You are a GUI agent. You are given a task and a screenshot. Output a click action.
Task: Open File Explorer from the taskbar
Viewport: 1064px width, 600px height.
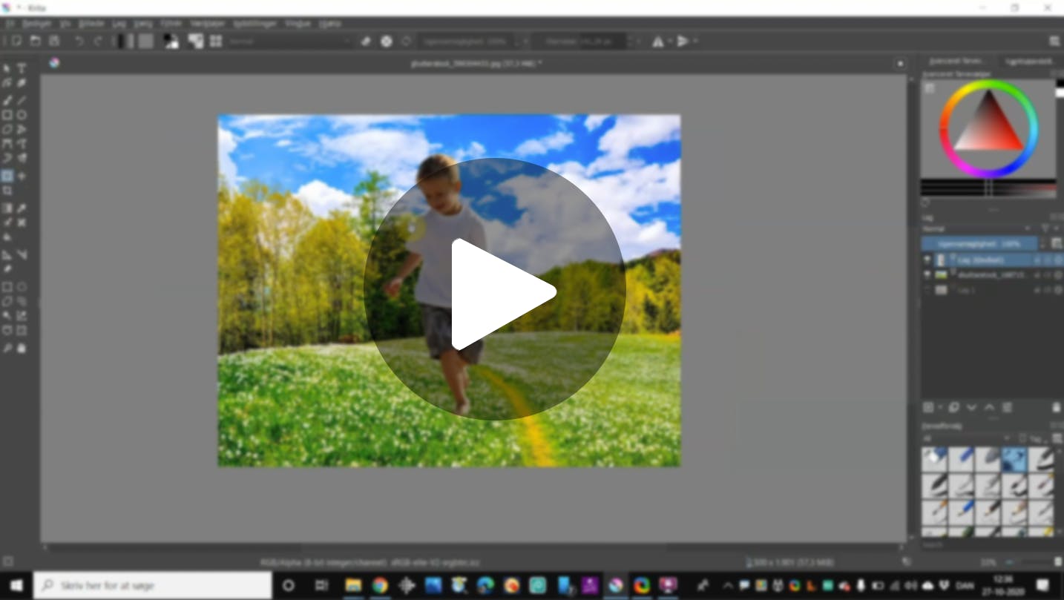pyautogui.click(x=353, y=585)
